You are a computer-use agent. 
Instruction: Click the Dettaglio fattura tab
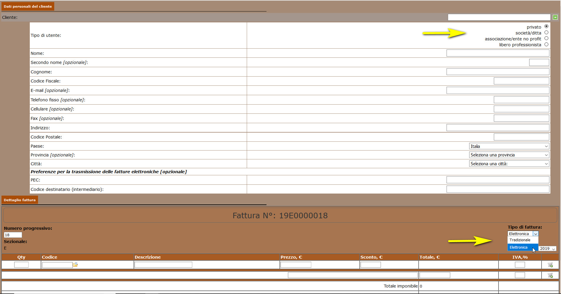pos(20,200)
